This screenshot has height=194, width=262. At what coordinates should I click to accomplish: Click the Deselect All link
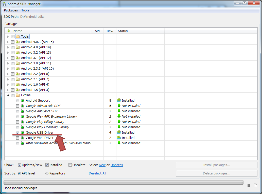pyautogui.click(x=97, y=173)
